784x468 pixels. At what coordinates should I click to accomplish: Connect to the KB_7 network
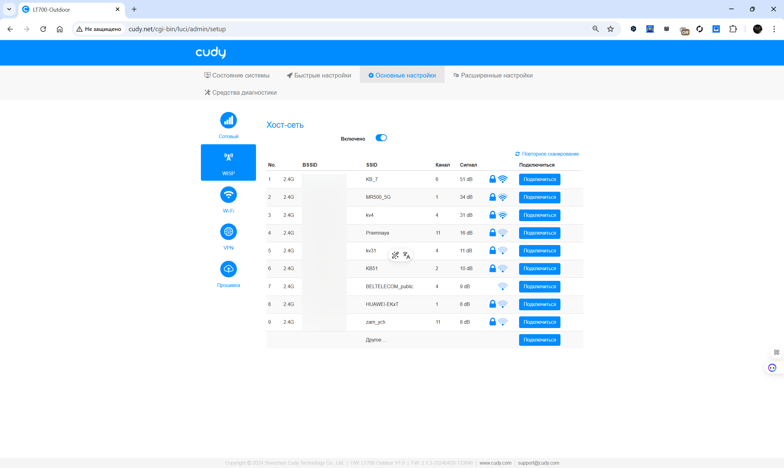click(x=539, y=179)
